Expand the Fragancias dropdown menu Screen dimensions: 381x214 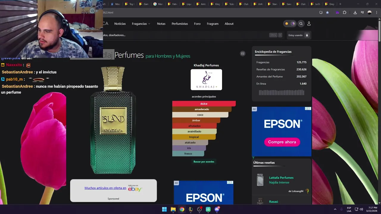[141, 24]
